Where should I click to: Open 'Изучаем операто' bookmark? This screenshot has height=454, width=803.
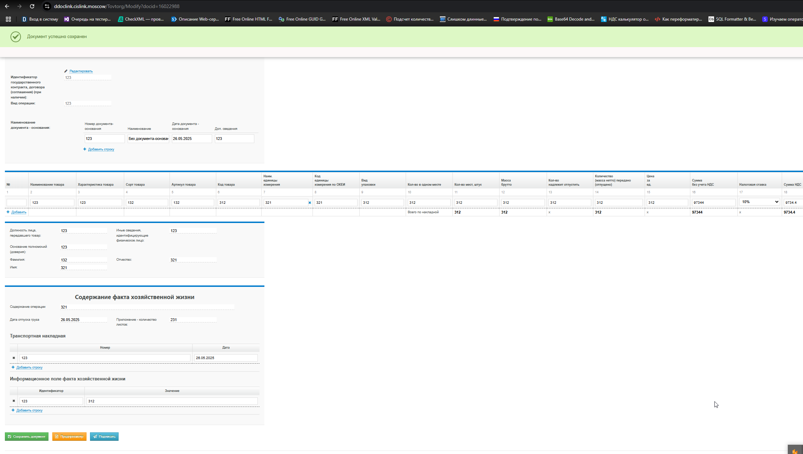[782, 19]
